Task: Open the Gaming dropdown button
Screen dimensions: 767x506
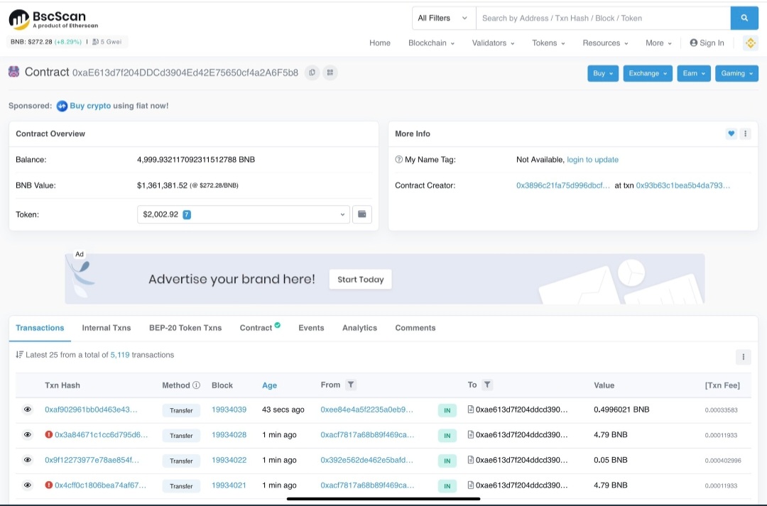Action: [x=736, y=73]
